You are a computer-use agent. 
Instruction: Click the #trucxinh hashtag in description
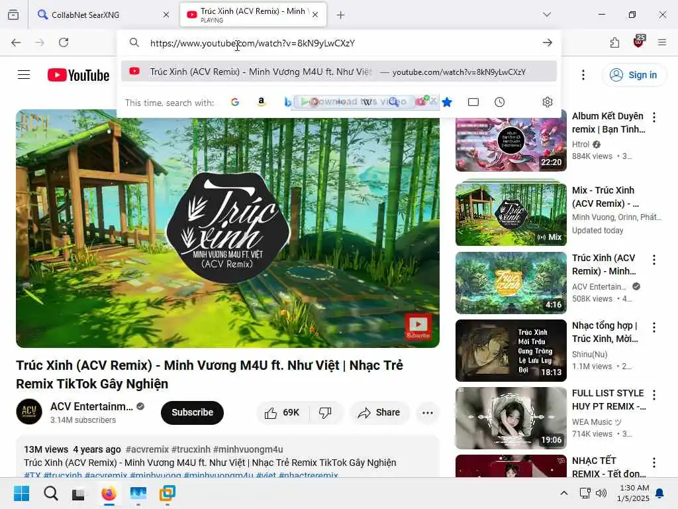coord(191,449)
